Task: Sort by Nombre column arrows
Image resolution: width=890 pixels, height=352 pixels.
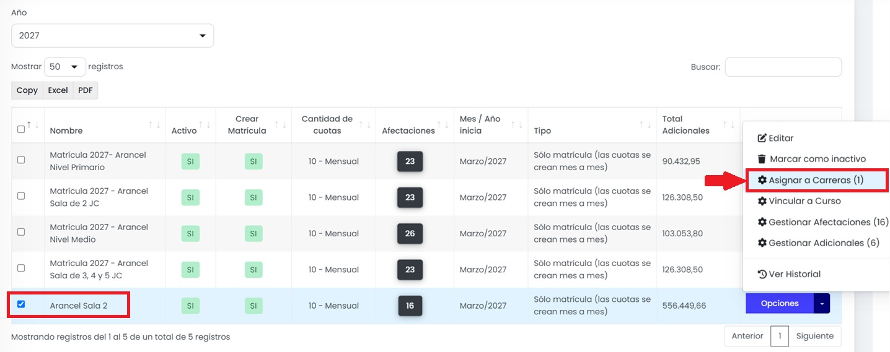Action: pos(154,125)
